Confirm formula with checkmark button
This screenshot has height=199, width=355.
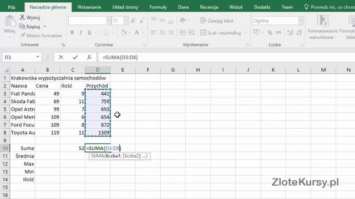point(75,57)
